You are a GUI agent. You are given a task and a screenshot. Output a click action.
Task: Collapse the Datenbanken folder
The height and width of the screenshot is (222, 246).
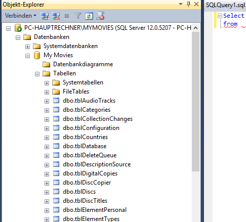(18, 37)
